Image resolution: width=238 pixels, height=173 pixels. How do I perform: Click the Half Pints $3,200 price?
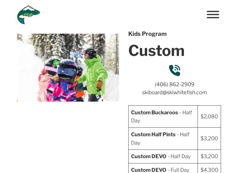(209, 138)
